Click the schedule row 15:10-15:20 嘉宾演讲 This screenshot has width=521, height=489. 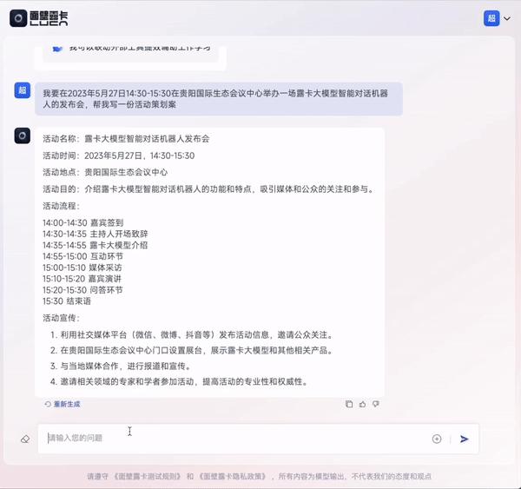pos(82,279)
